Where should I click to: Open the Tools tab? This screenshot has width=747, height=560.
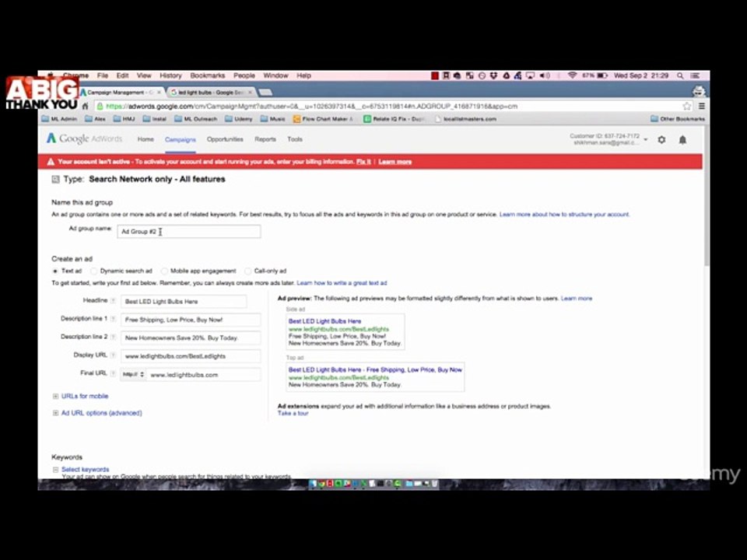tap(294, 139)
